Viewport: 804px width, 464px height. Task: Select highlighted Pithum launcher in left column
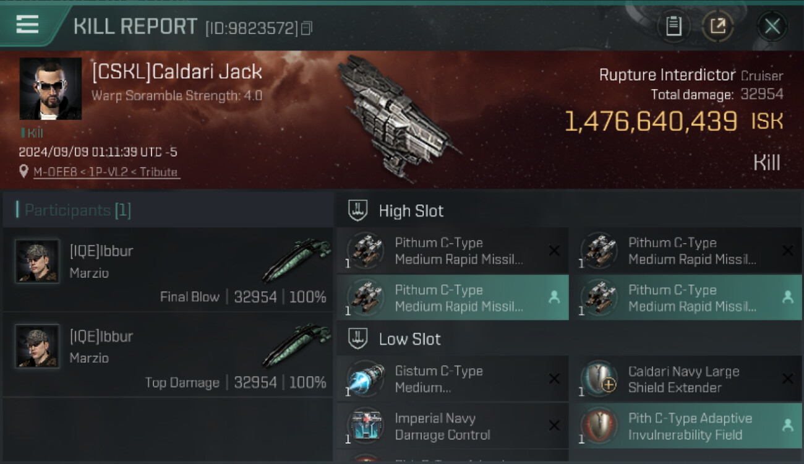point(452,298)
